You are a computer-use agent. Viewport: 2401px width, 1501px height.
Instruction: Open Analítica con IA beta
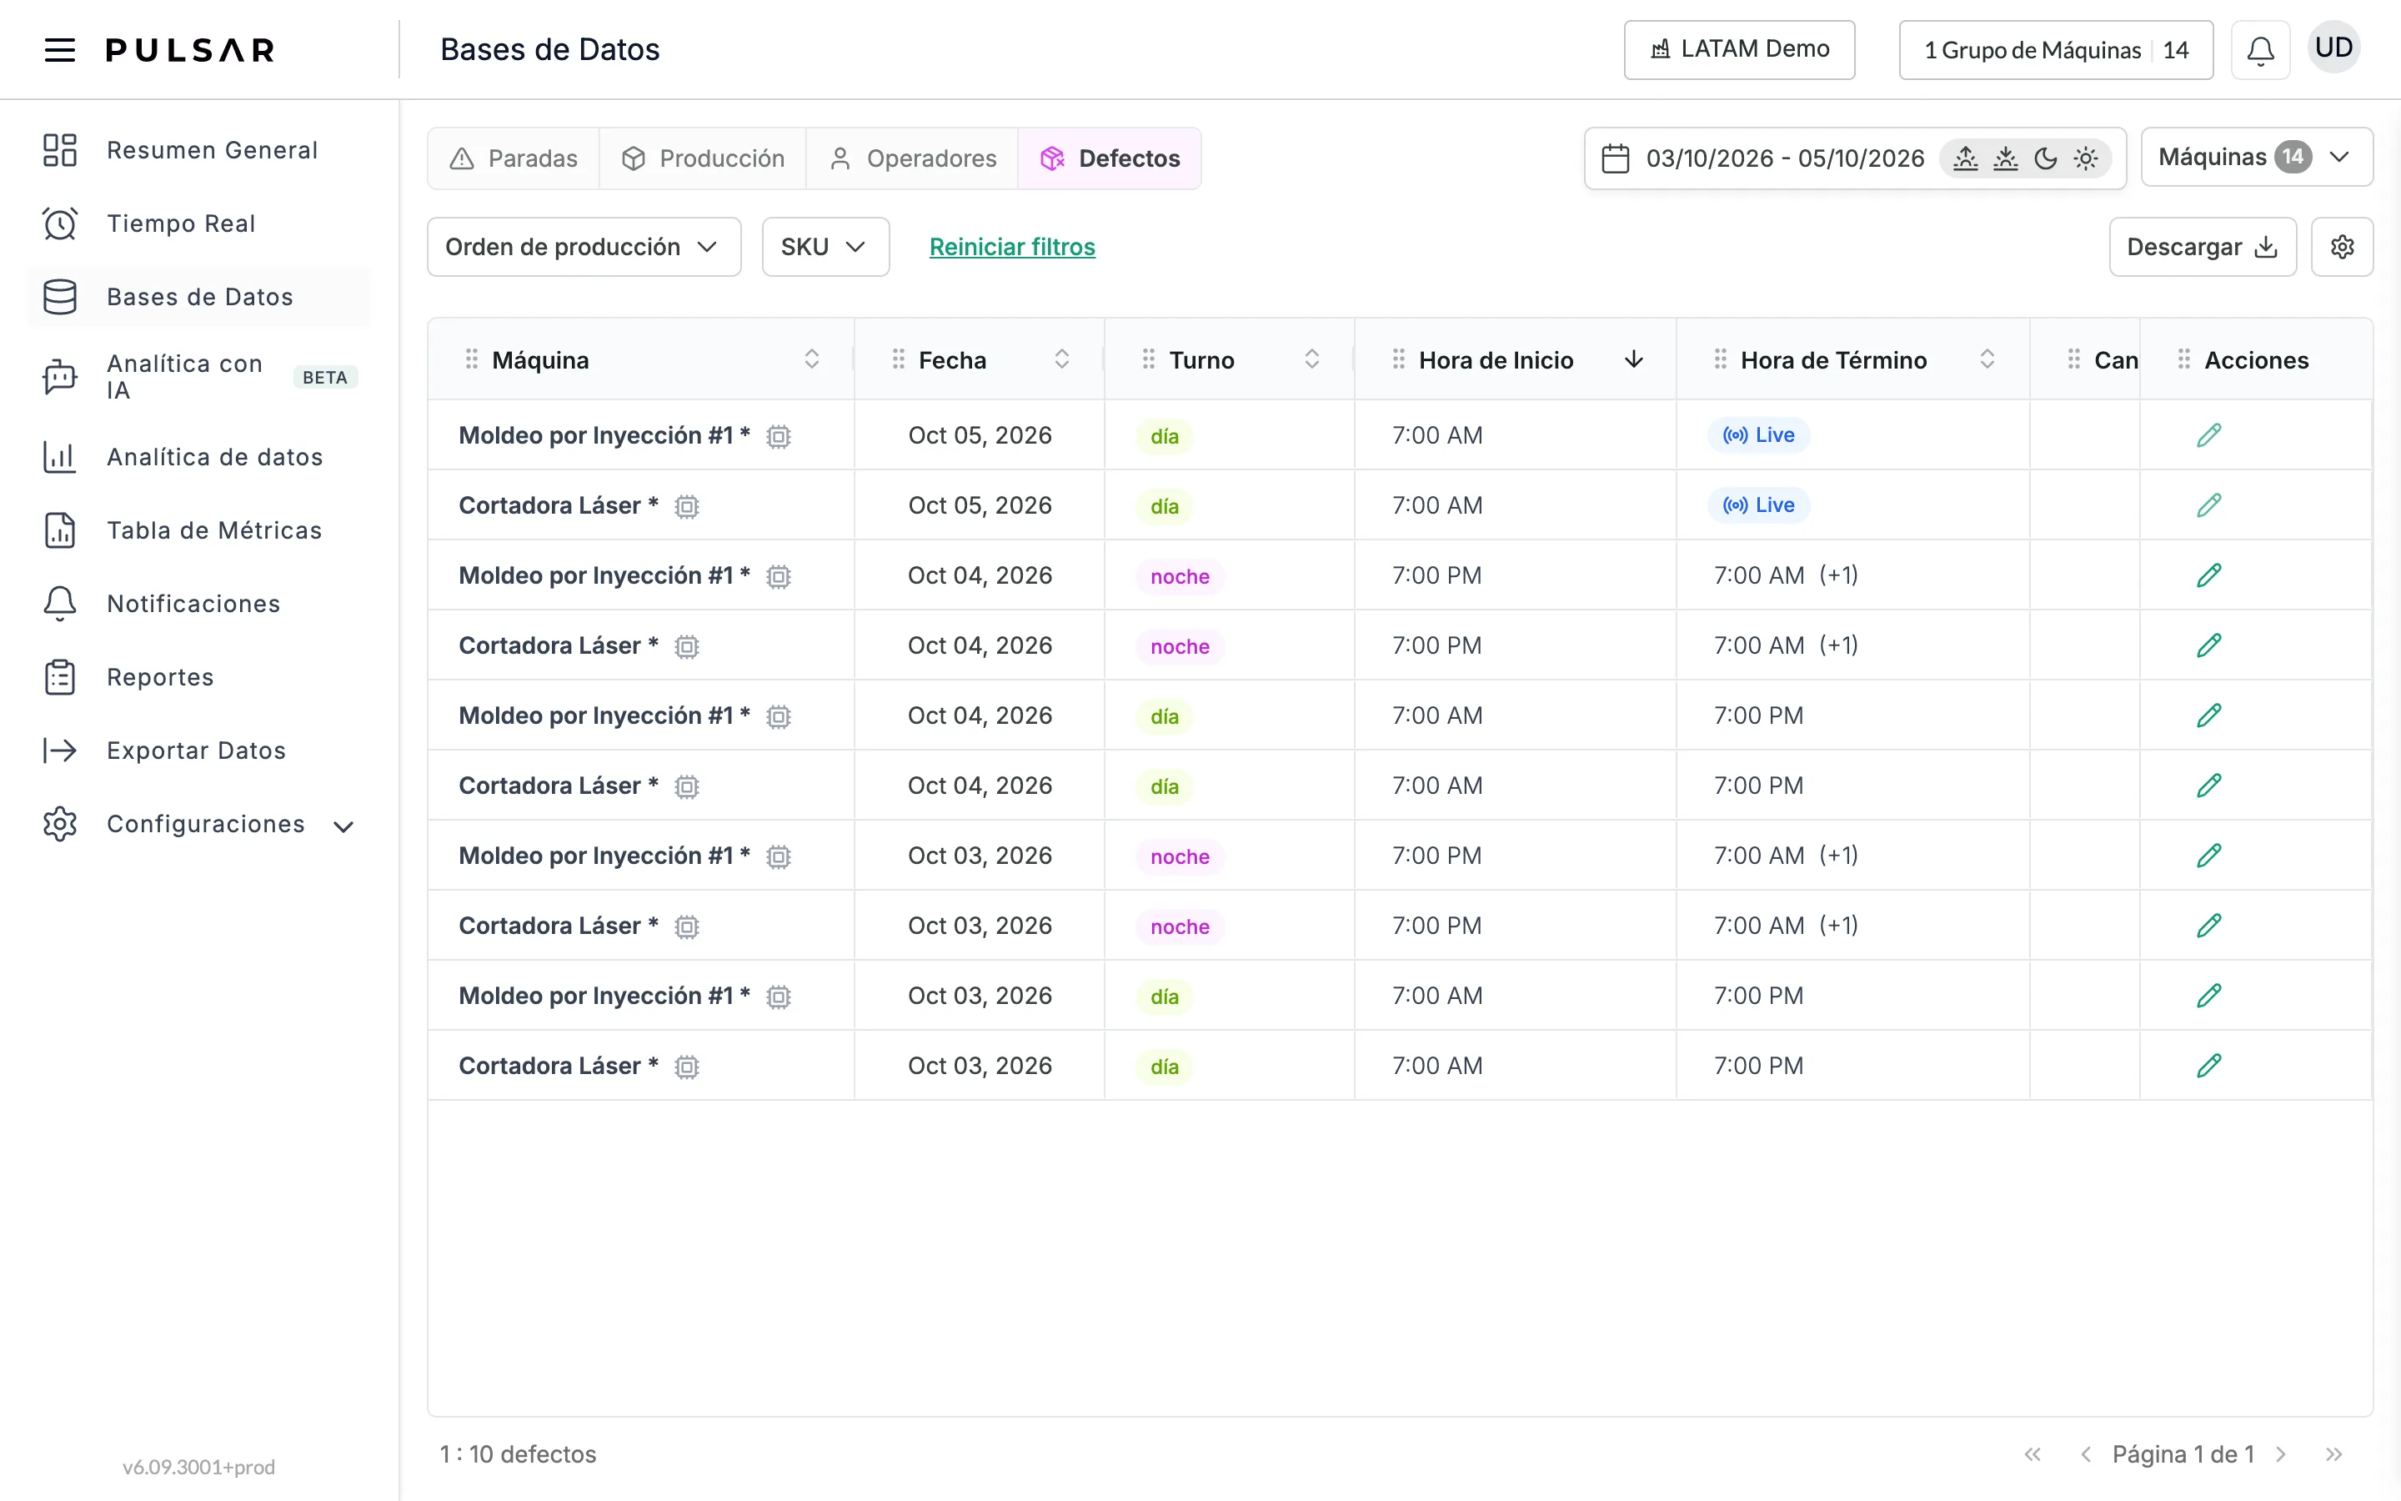pos(198,377)
